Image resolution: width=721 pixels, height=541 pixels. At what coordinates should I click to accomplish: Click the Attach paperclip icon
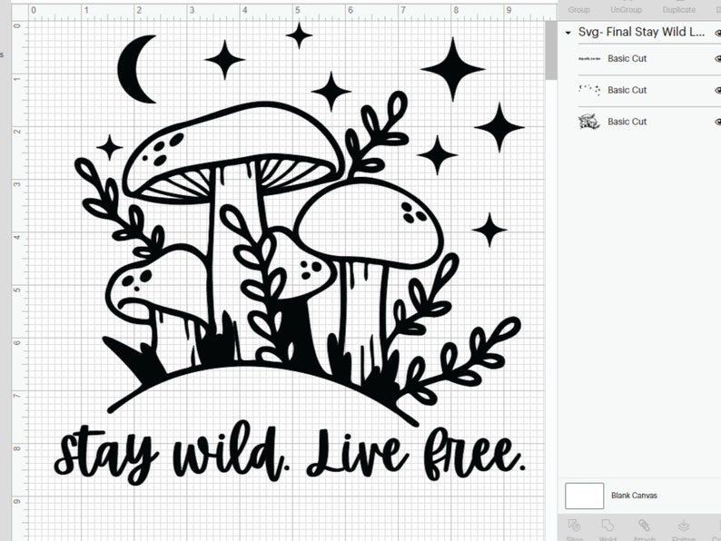pos(644,527)
